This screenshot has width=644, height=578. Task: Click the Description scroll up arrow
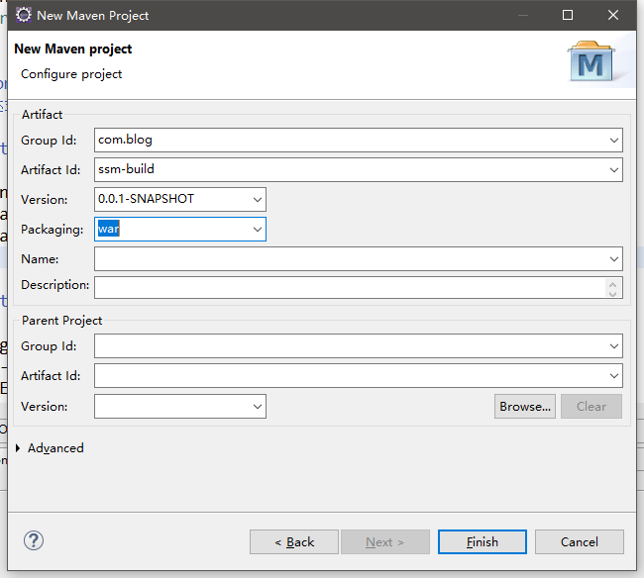[x=612, y=283]
